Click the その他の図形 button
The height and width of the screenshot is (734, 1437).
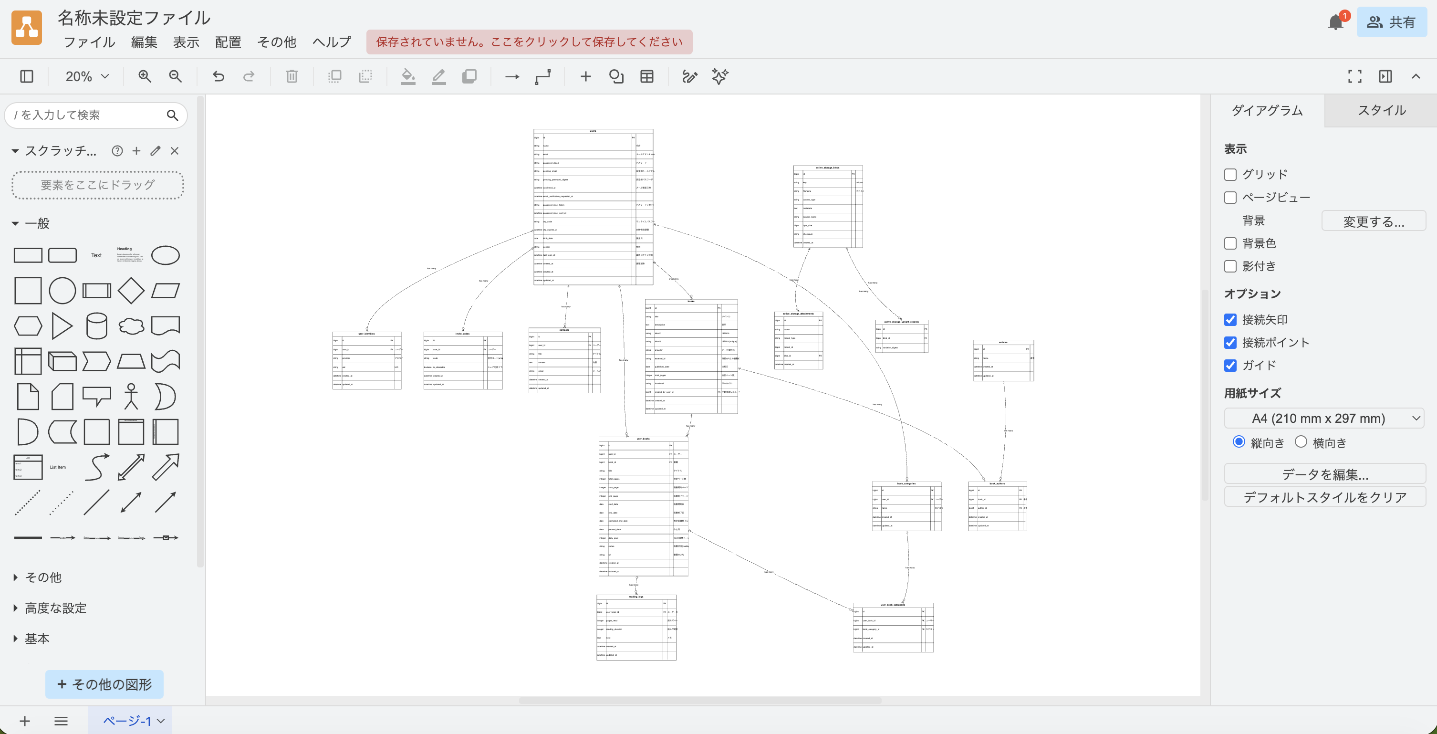point(104,684)
